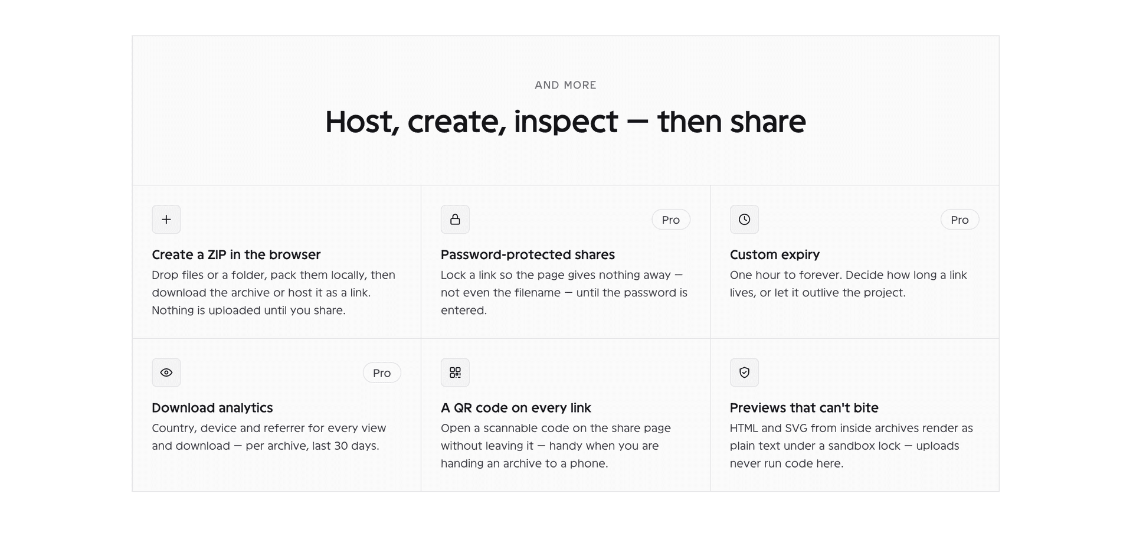The image size is (1133, 536).
Task: Click the 'Host, create, inspect — then share' headline
Action: tap(565, 122)
